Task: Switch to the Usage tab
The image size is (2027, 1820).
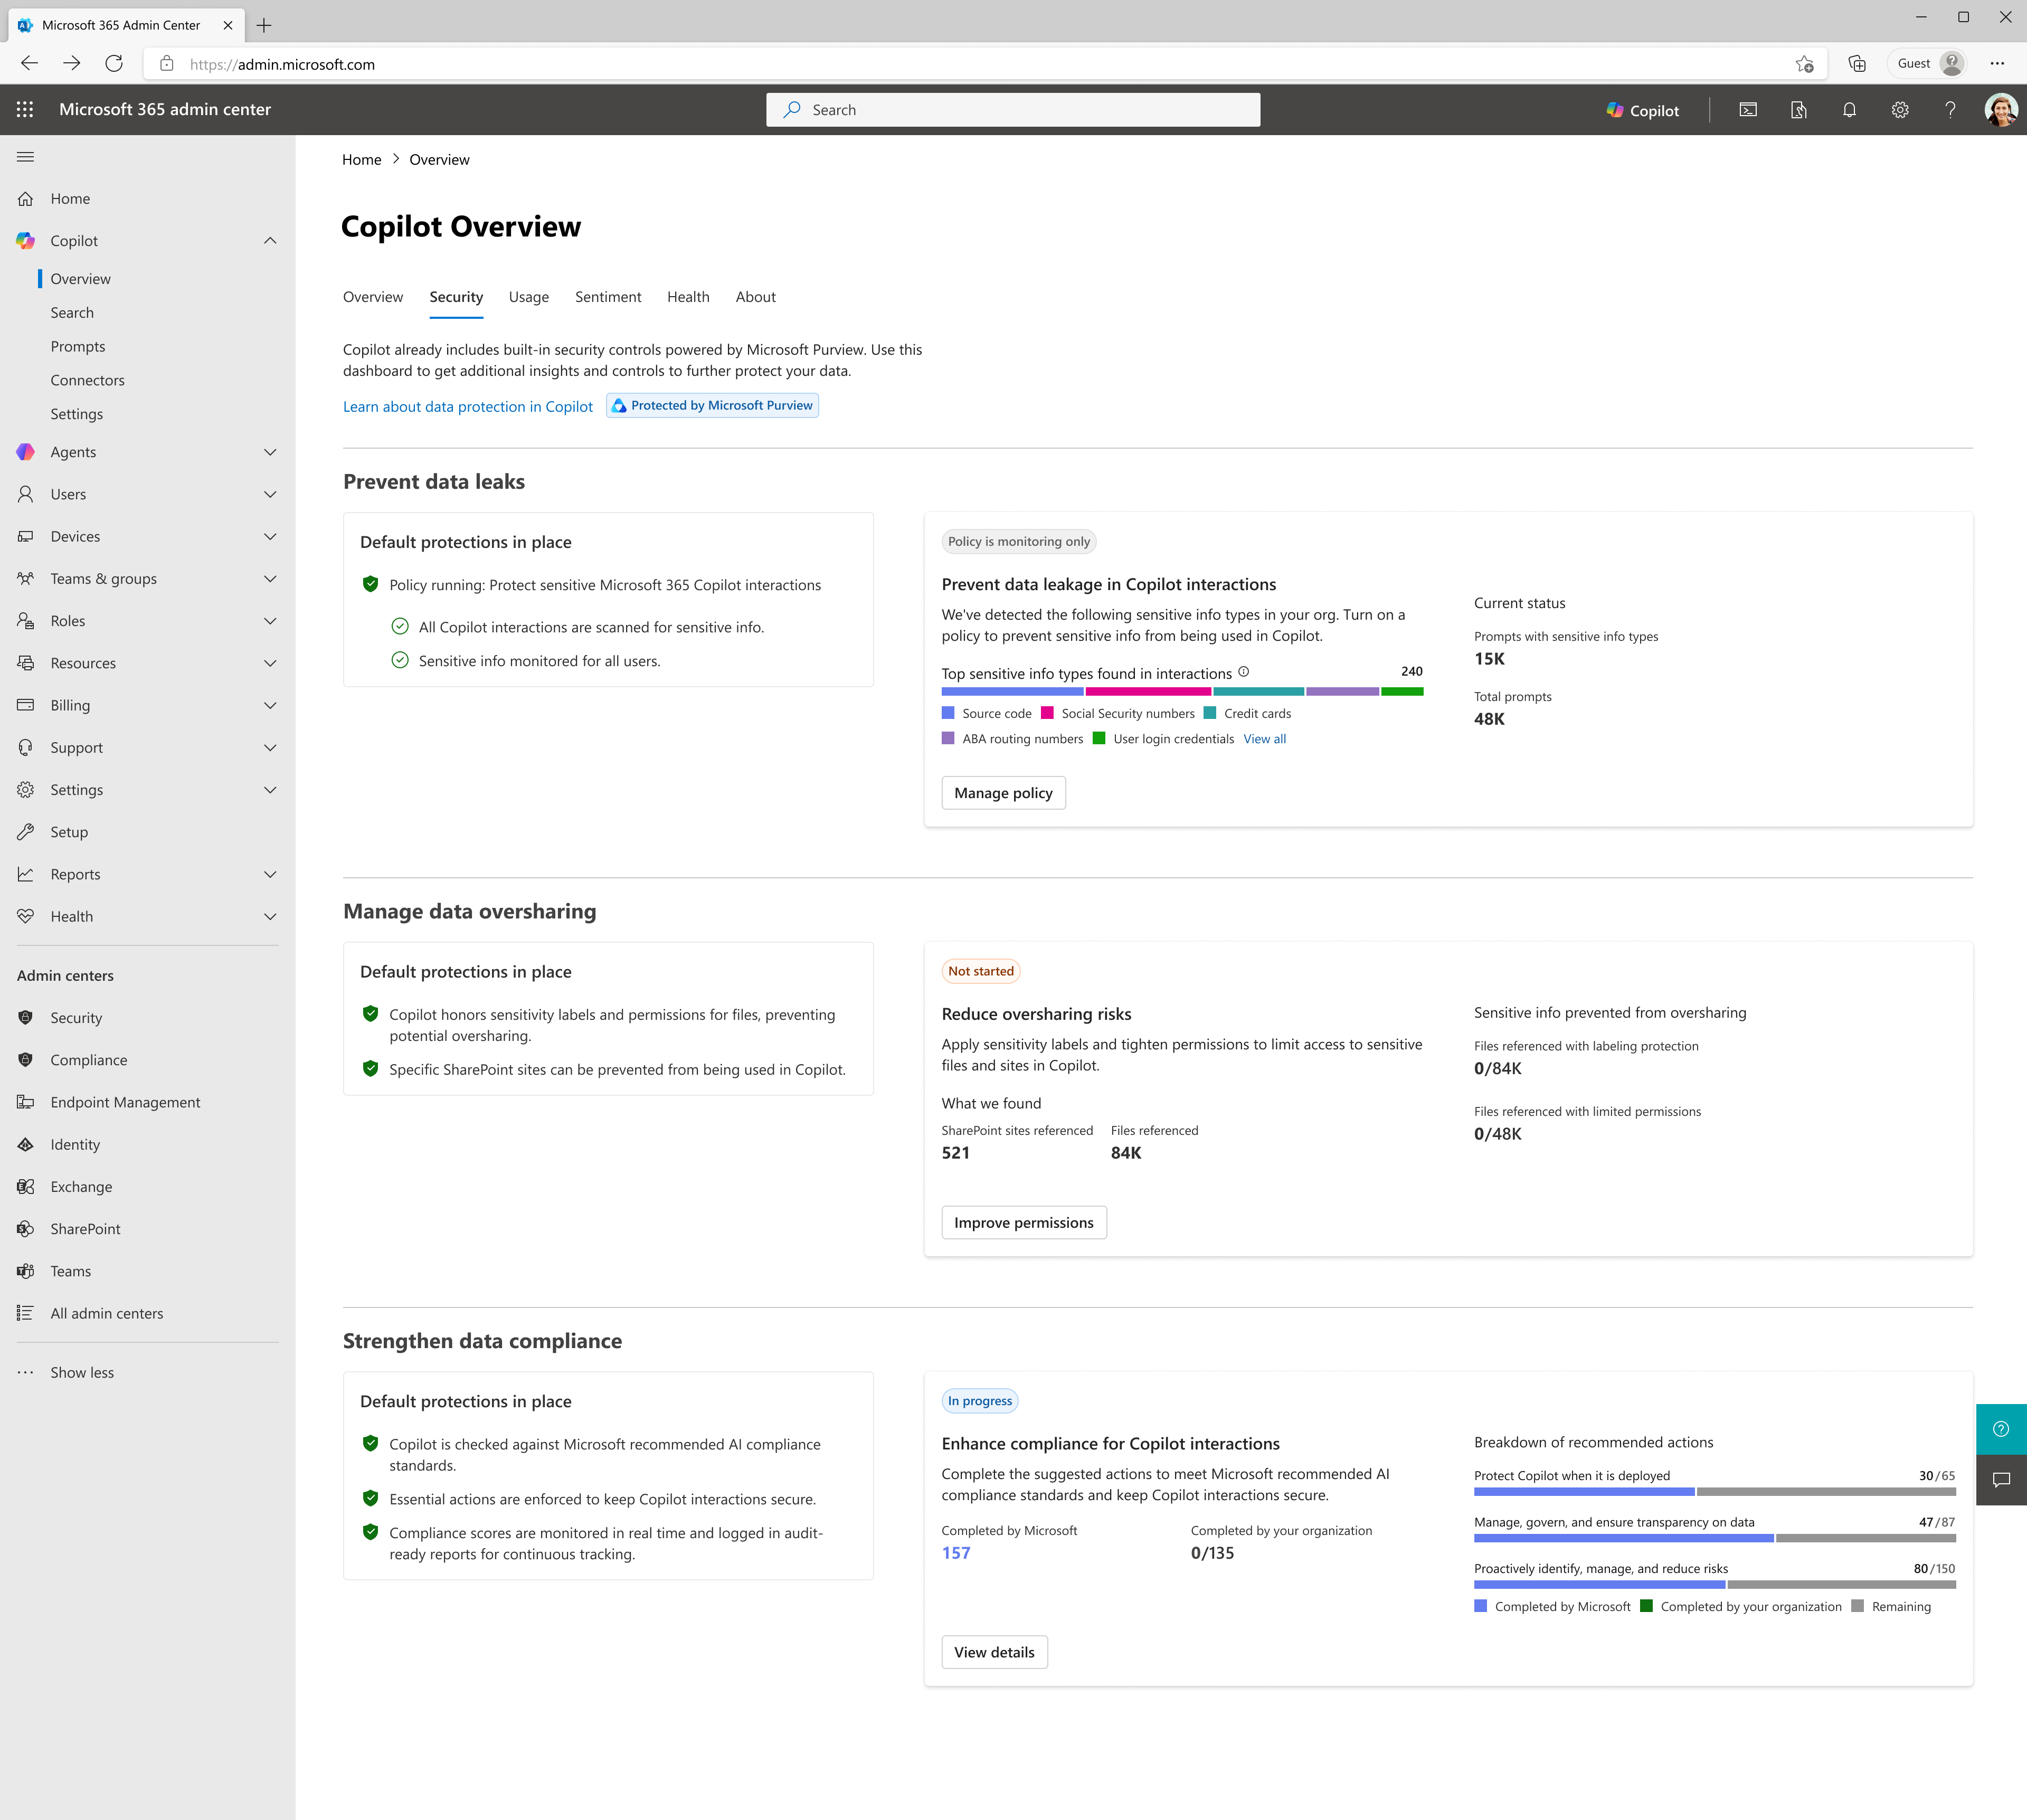Action: click(528, 297)
